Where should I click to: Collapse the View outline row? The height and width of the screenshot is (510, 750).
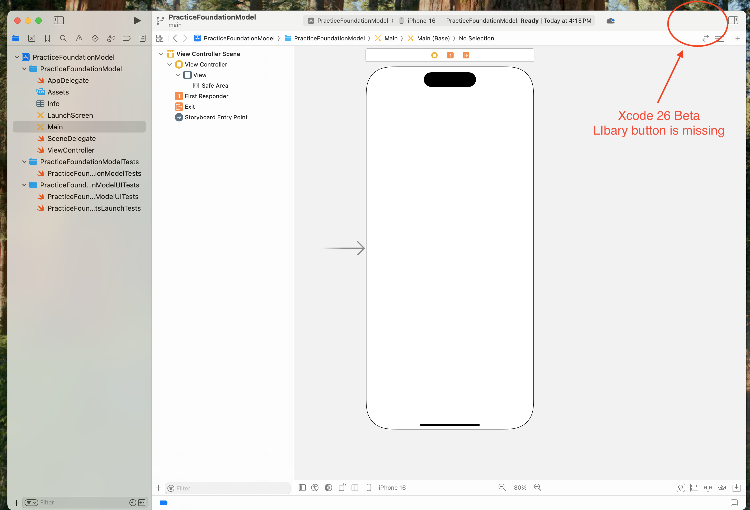[178, 75]
